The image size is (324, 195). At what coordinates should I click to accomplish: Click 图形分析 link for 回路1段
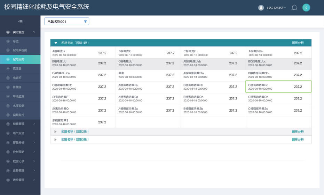pos(298,43)
